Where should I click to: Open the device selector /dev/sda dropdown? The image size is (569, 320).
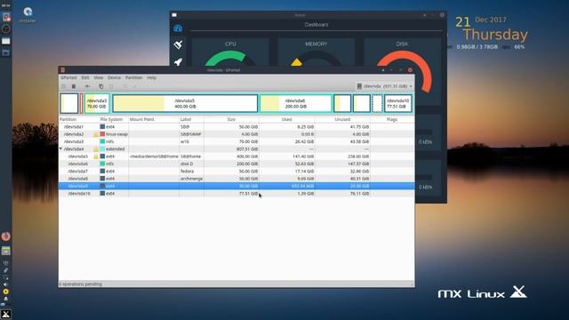pyautogui.click(x=384, y=86)
